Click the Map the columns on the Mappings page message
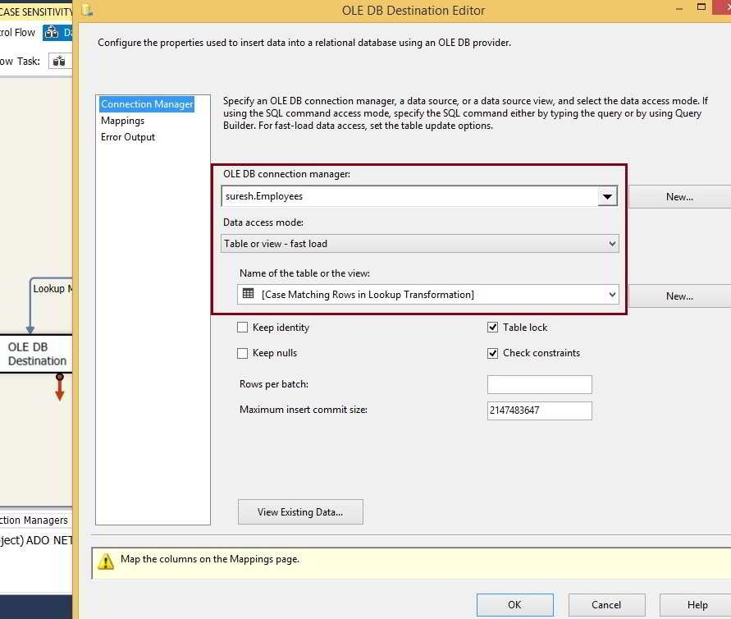This screenshot has height=619, width=731. click(x=210, y=559)
